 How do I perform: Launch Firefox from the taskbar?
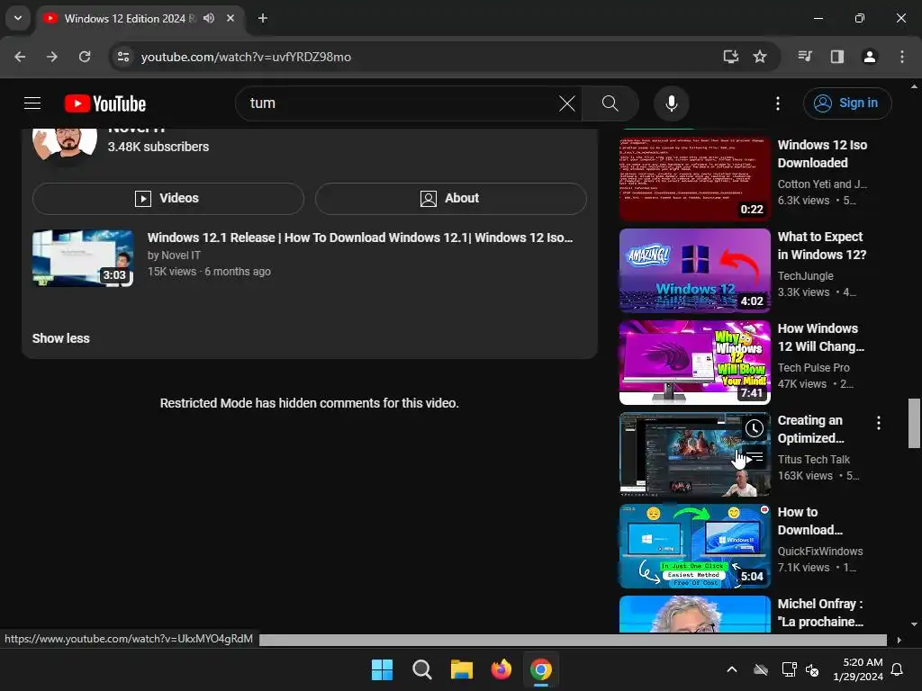tap(501, 669)
